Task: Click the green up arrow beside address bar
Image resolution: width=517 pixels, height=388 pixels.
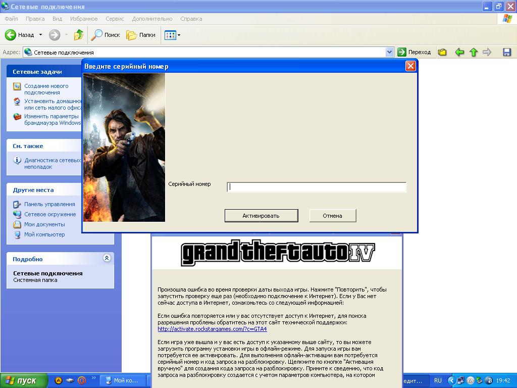Action: 474,52
